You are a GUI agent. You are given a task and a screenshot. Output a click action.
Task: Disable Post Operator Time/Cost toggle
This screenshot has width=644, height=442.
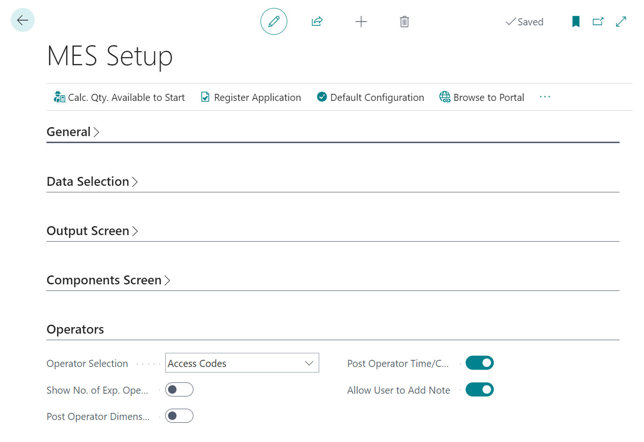click(x=479, y=363)
